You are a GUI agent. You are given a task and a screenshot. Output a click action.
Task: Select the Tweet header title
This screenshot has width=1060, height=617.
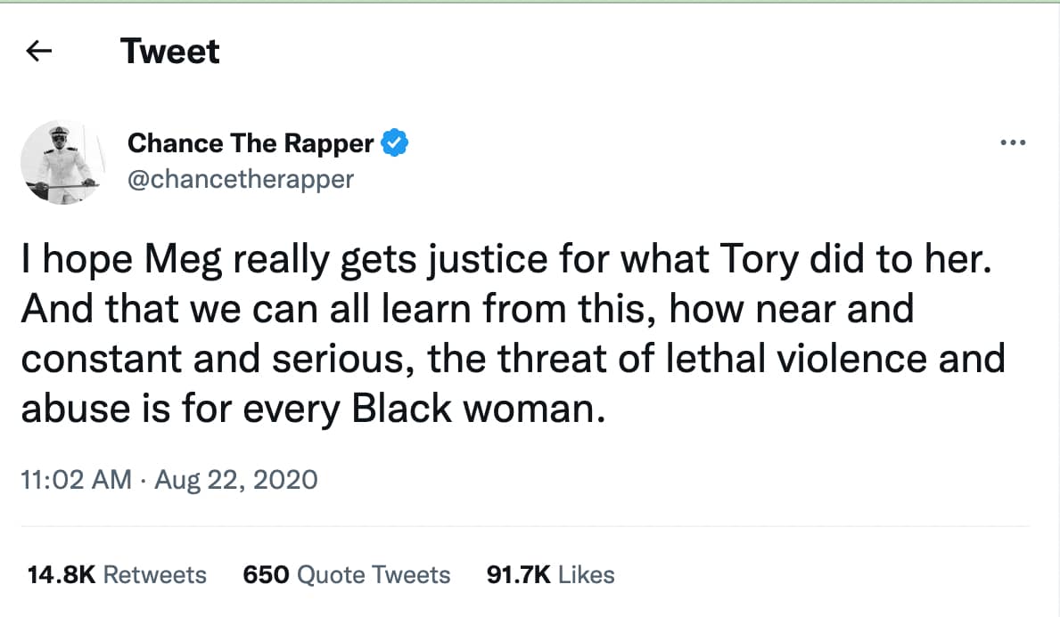tap(170, 51)
